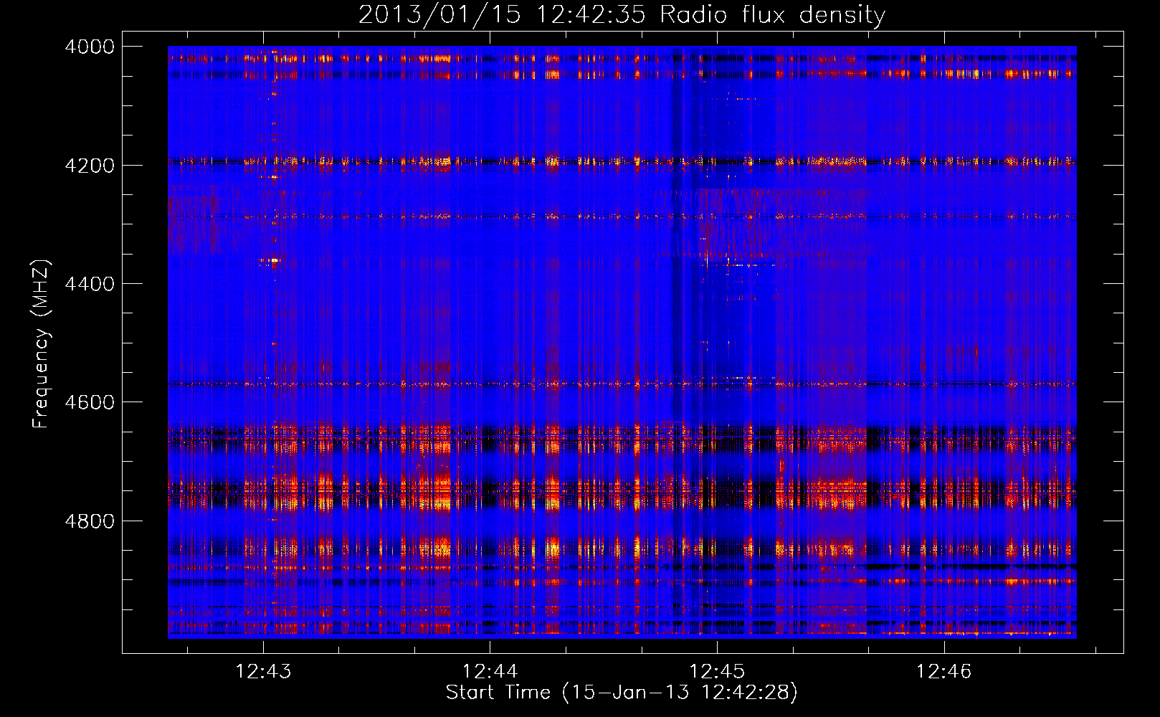Choose the 12:45 time tick label

(717, 671)
